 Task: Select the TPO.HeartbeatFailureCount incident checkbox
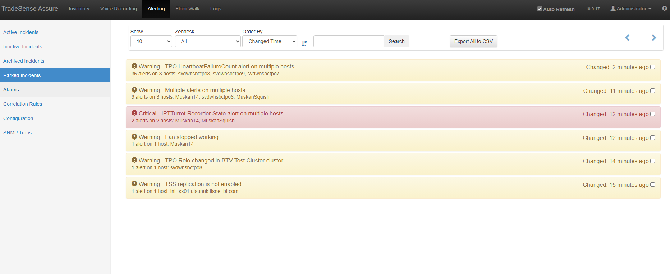[x=653, y=67]
